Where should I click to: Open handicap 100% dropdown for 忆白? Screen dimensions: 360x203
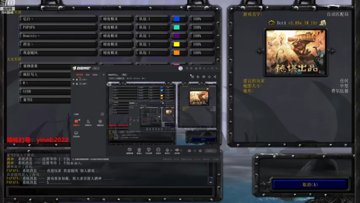click(202, 19)
